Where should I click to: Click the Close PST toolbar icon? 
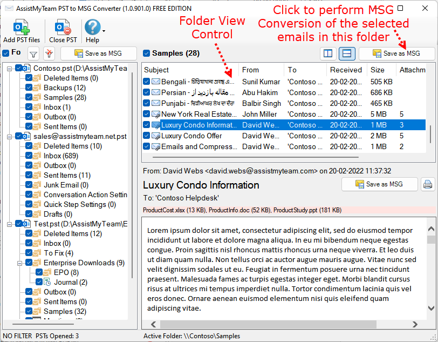click(63, 28)
